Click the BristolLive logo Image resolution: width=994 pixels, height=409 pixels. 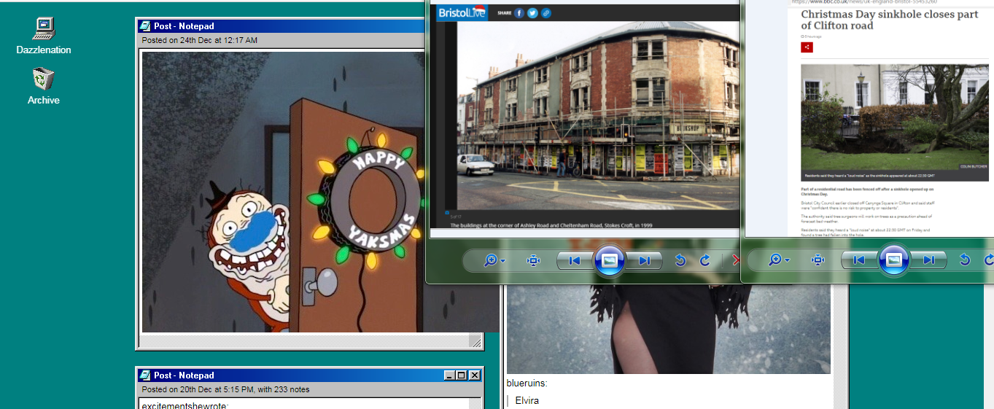tap(462, 12)
